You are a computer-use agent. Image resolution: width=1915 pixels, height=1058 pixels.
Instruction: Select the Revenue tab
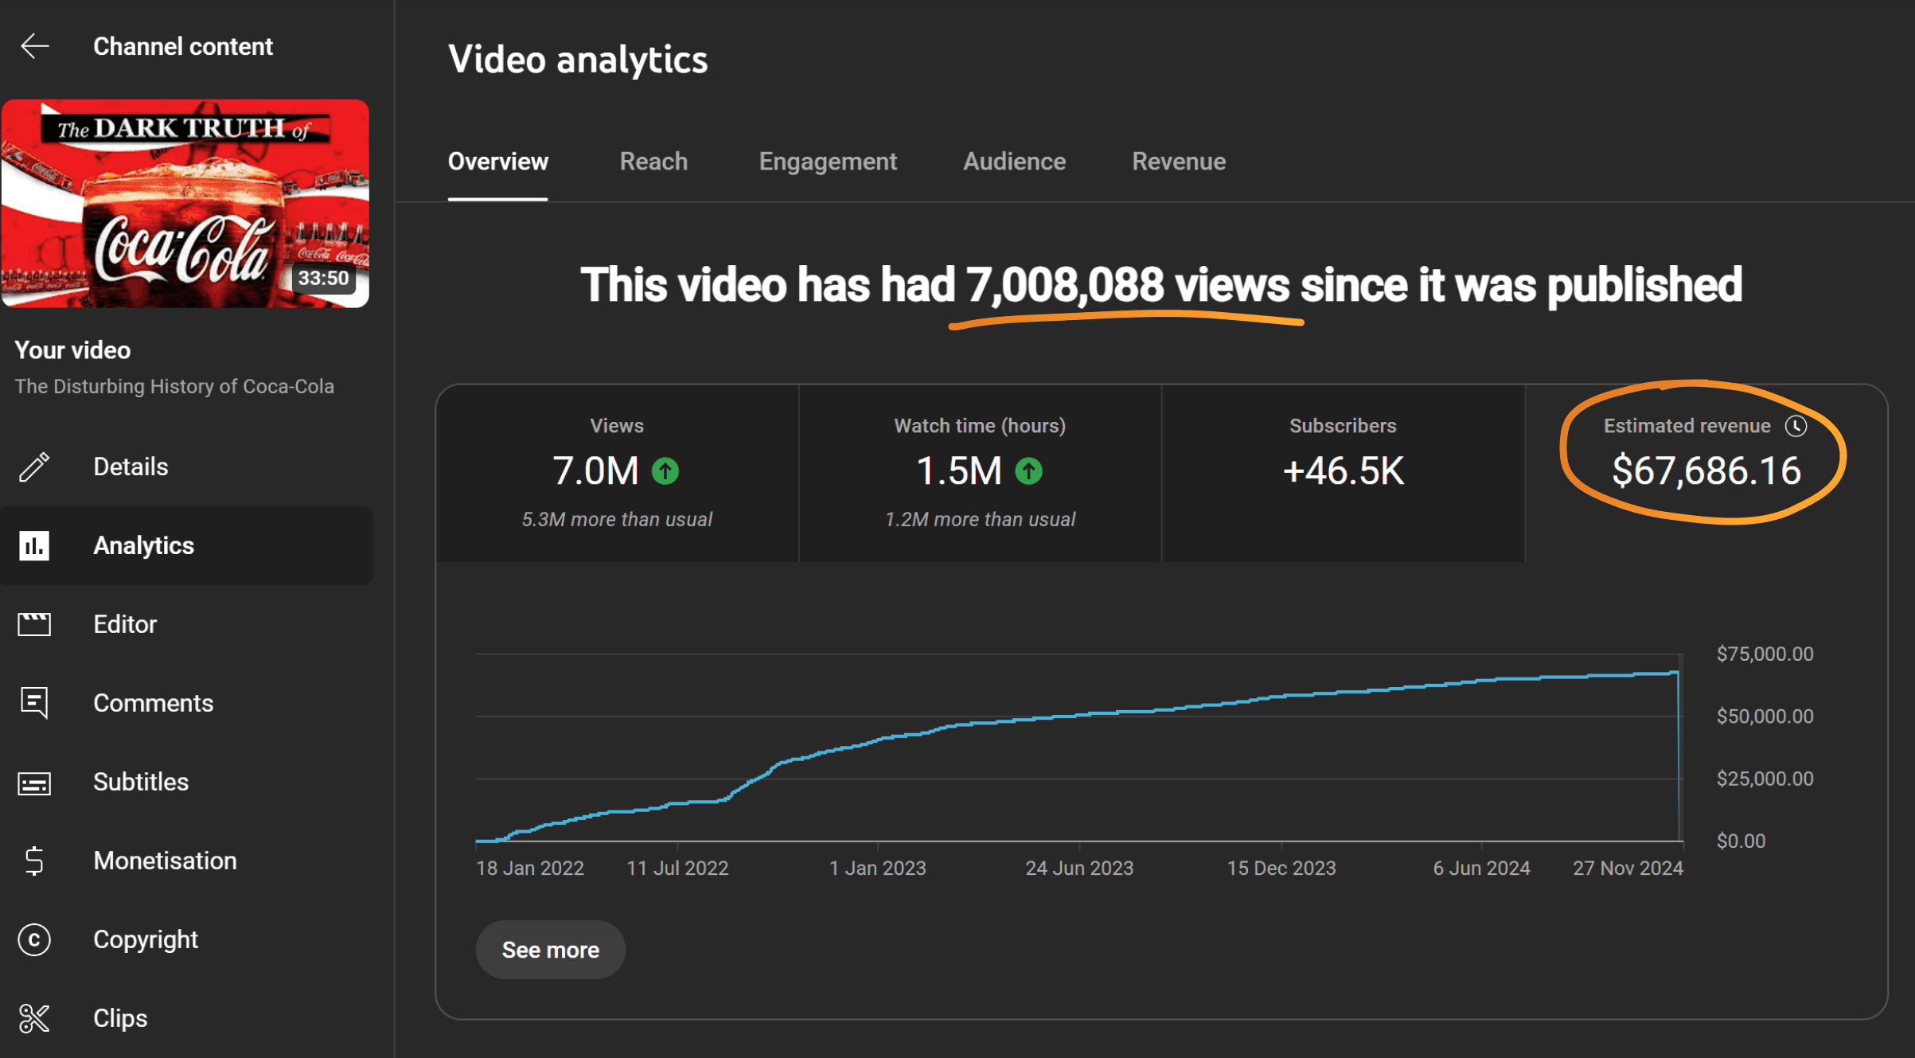1178,162
